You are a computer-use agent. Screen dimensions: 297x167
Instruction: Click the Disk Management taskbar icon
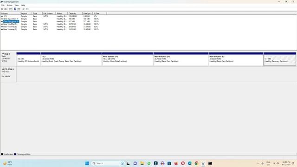203,163
